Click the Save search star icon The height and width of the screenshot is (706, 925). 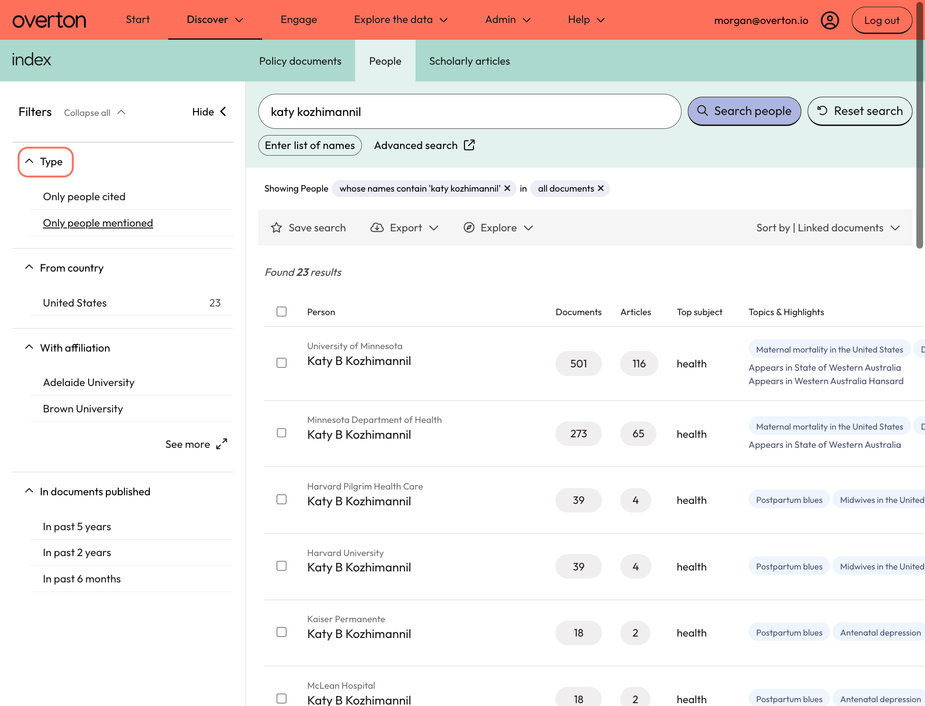pyautogui.click(x=276, y=228)
